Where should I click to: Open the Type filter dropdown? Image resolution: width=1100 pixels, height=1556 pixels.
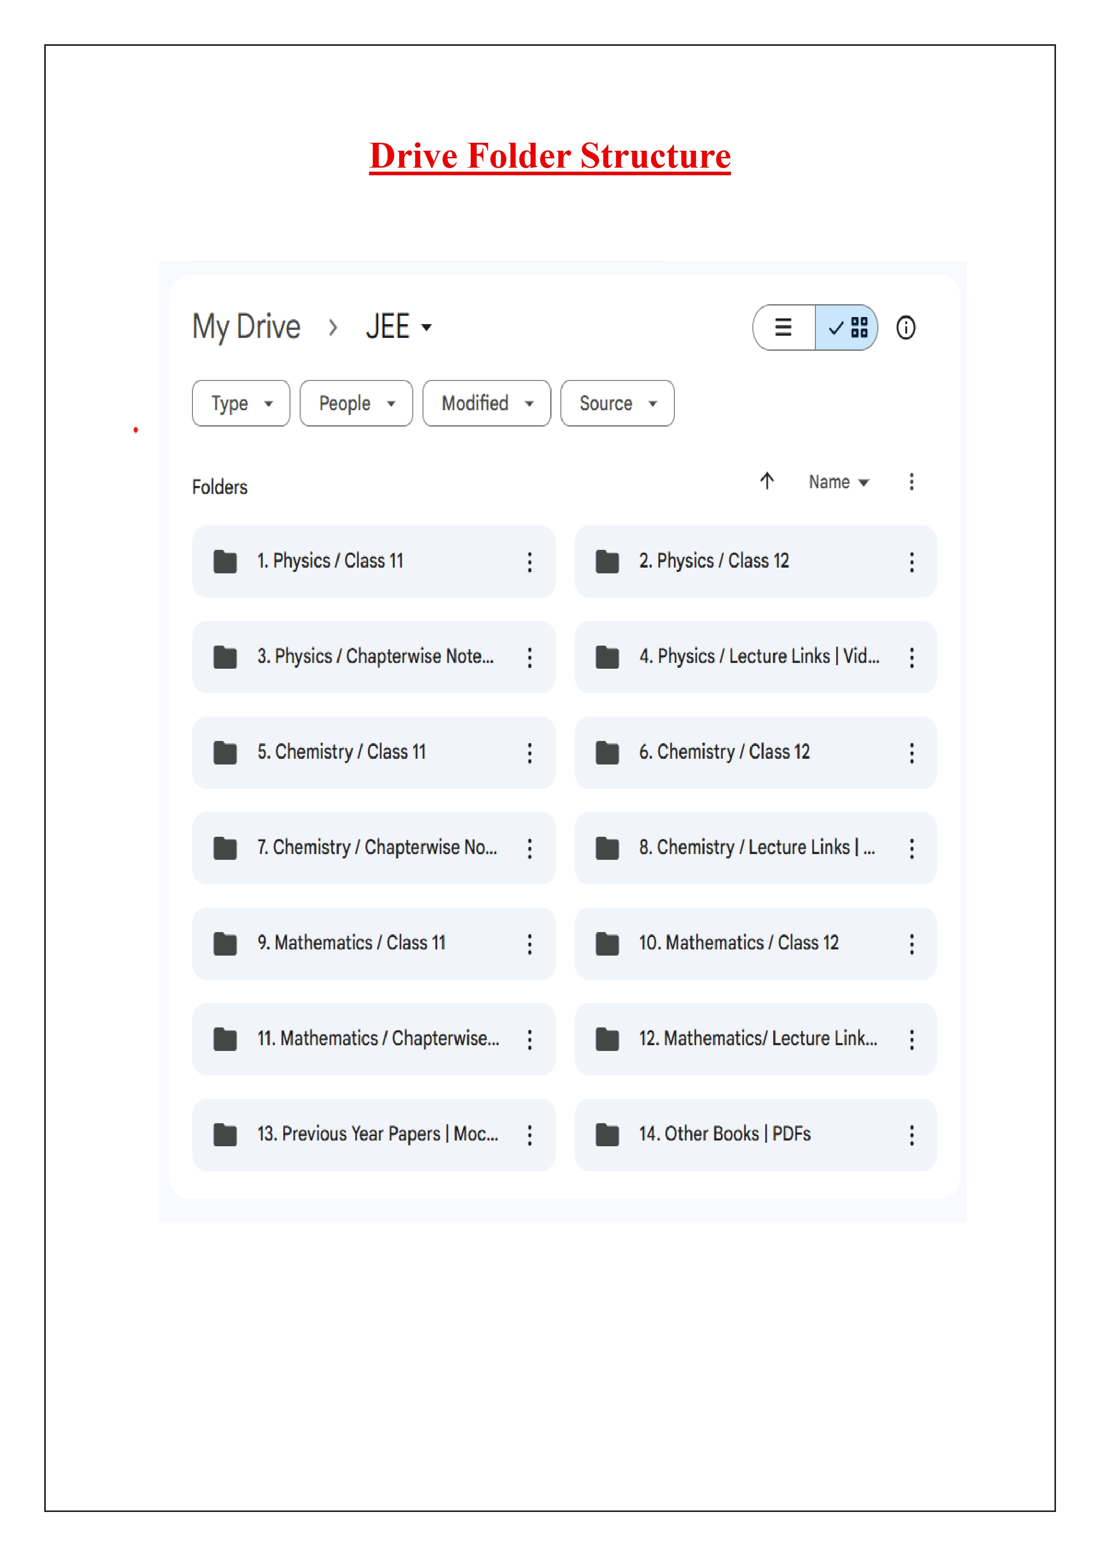click(241, 403)
